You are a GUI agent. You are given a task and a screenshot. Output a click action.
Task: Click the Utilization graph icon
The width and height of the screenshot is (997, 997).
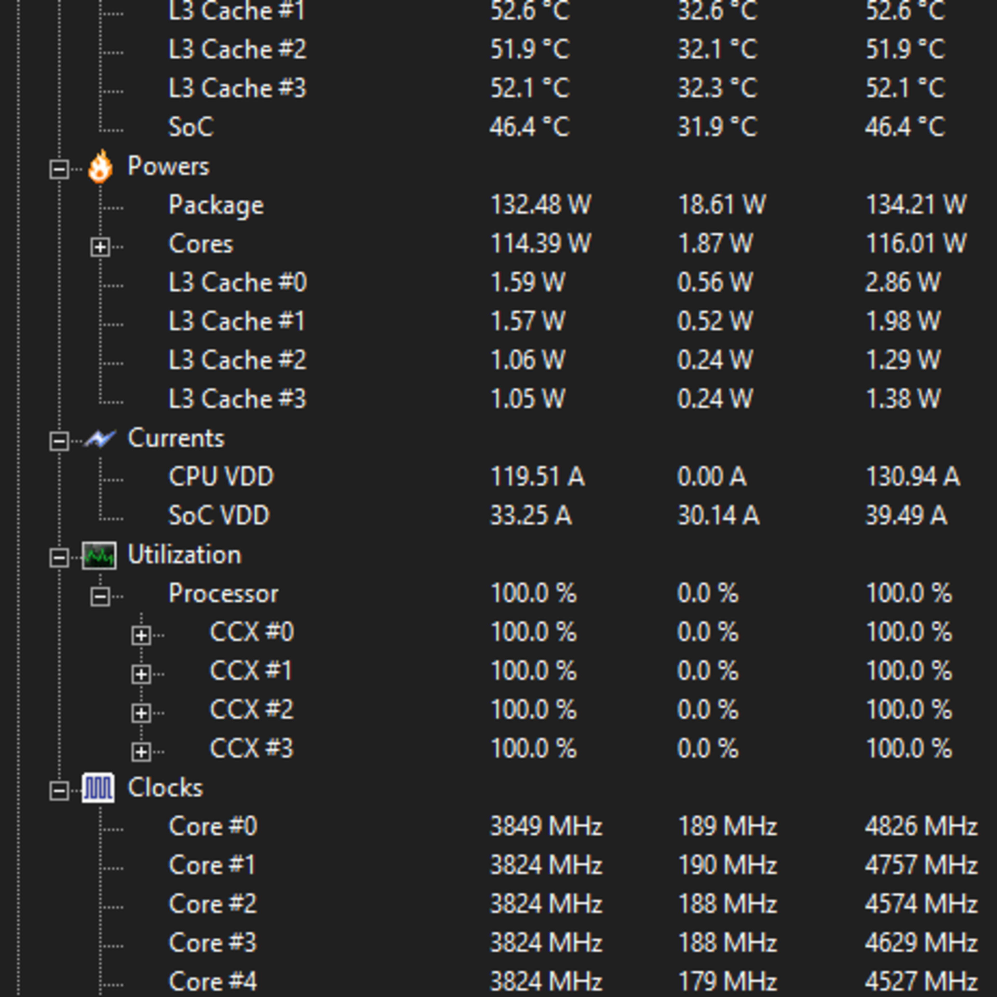(99, 556)
